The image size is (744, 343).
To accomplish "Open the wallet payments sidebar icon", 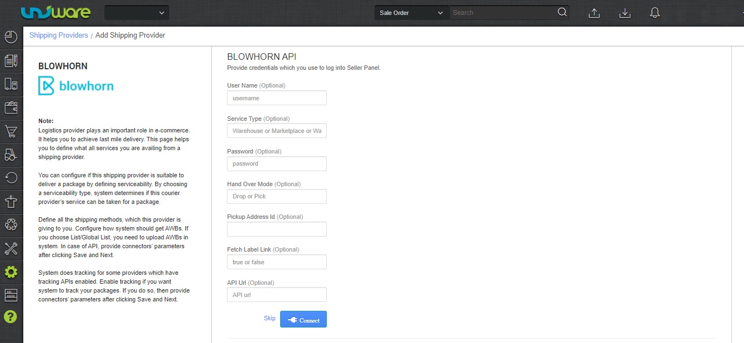I will click(x=11, y=107).
